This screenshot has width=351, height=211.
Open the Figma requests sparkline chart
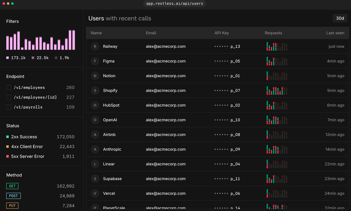[x=277, y=61]
